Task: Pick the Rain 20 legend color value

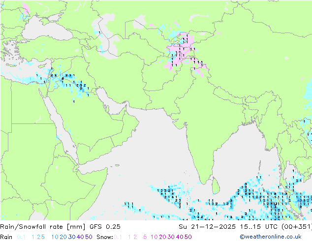Action: (63, 237)
